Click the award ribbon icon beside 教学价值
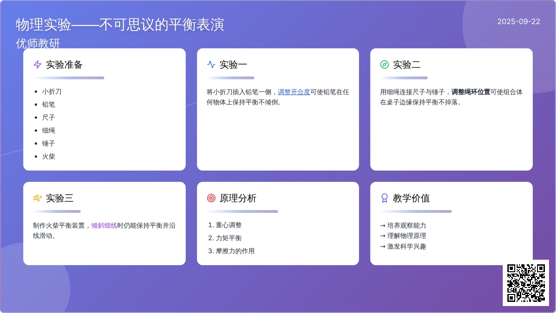This screenshot has height=313, width=556. pos(385,198)
